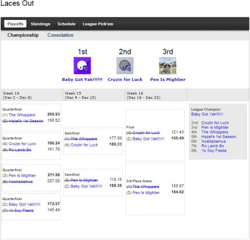Go to League Pick'em tab
Image resolution: width=250 pixels, height=240 pixels.
point(98,24)
